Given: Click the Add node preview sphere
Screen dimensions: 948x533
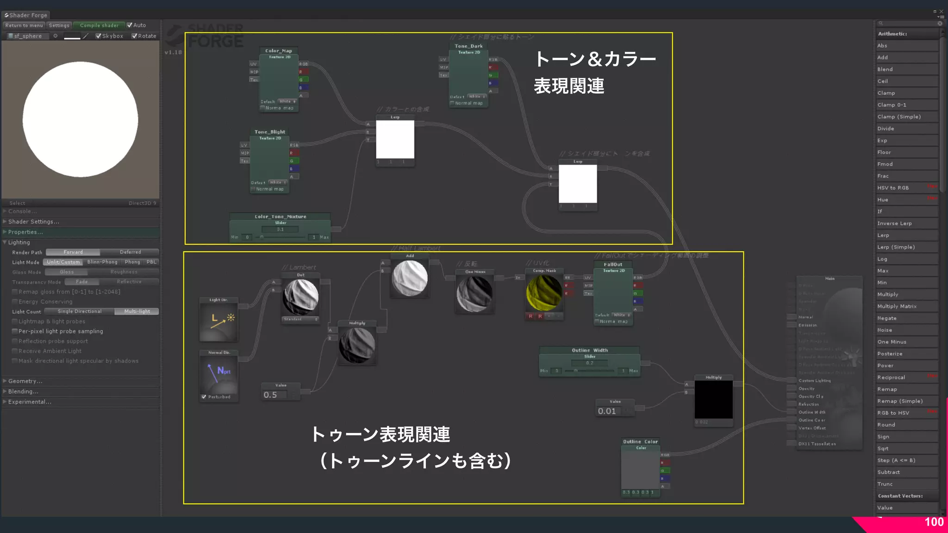Looking at the screenshot, I should click(x=410, y=278).
